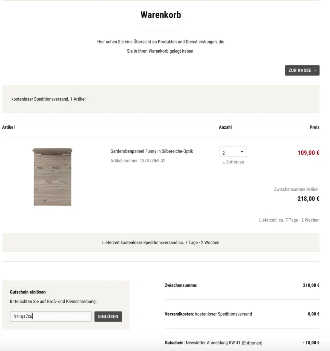Click the Preis column header

[314, 127]
